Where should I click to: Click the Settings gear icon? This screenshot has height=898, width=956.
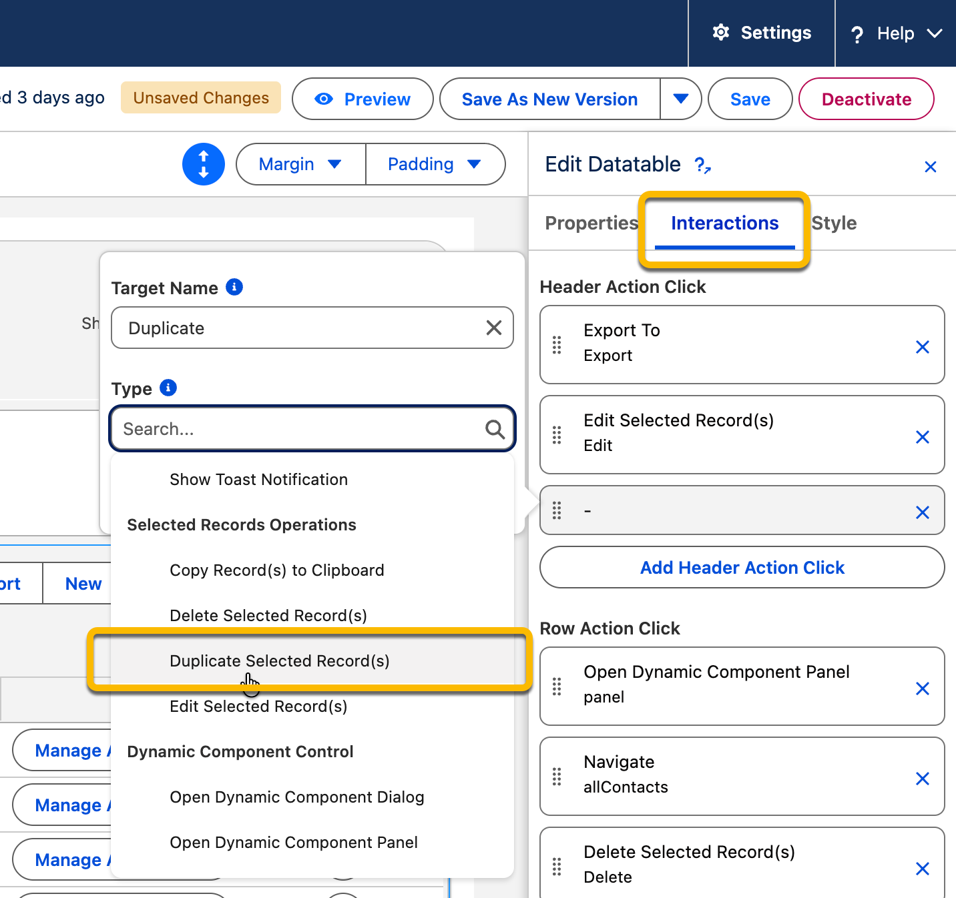click(x=721, y=33)
